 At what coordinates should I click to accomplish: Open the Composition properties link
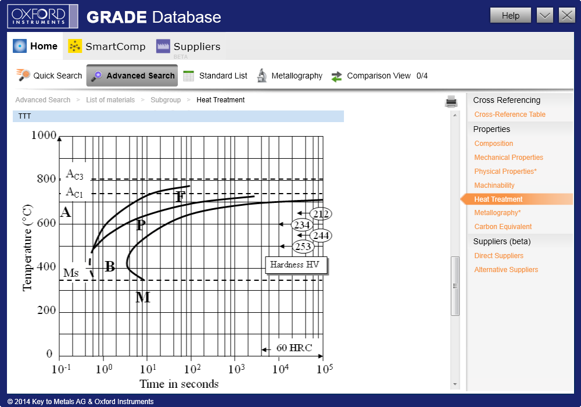493,144
